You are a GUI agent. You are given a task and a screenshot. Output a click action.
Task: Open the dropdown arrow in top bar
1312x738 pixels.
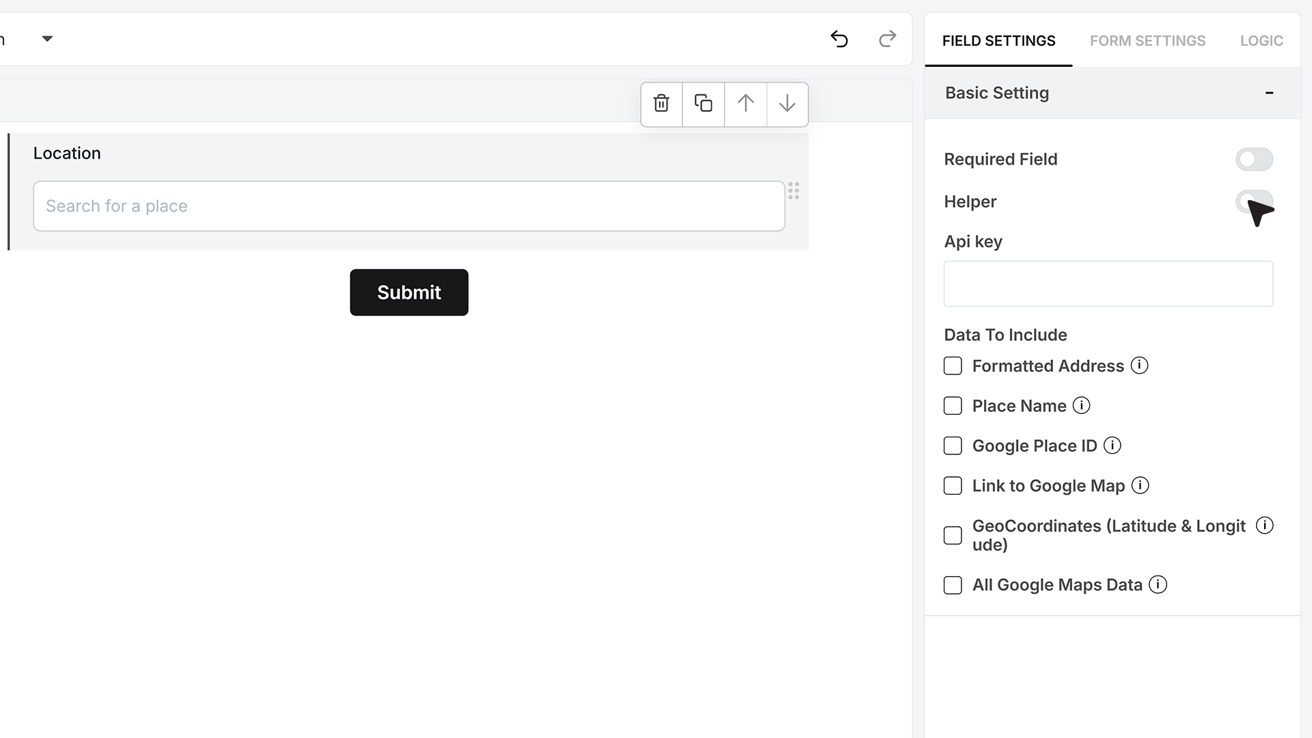[x=47, y=39]
